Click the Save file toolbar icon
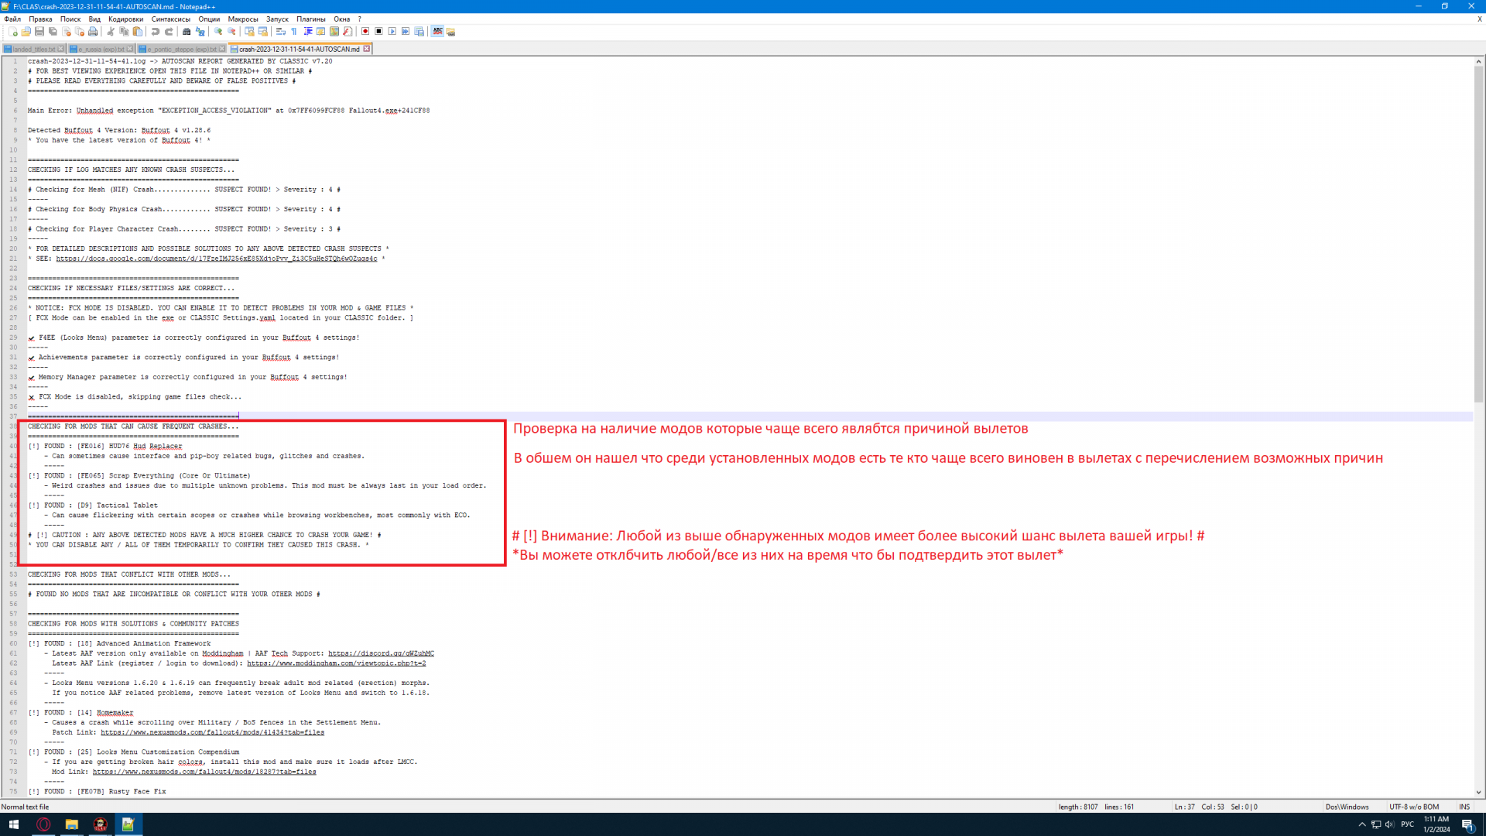The image size is (1486, 836). pos(39,32)
